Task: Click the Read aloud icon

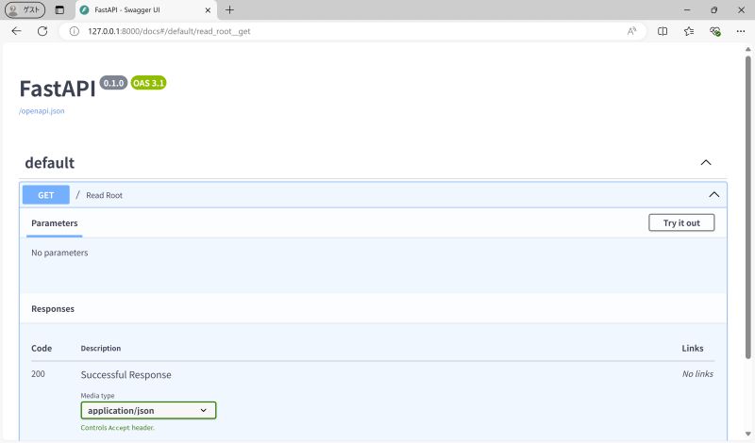Action: click(x=631, y=31)
